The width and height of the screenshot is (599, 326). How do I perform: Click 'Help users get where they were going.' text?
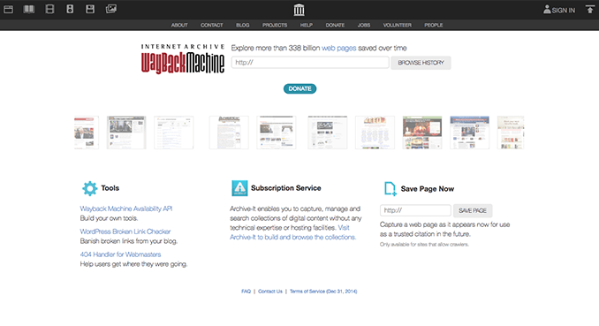click(x=133, y=264)
